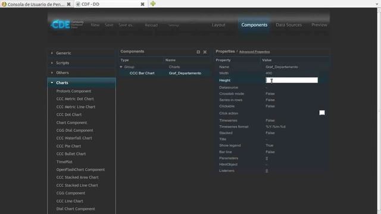The height and width of the screenshot is (214, 381).
Task: Edit the Width value 400
Action: click(x=268, y=73)
